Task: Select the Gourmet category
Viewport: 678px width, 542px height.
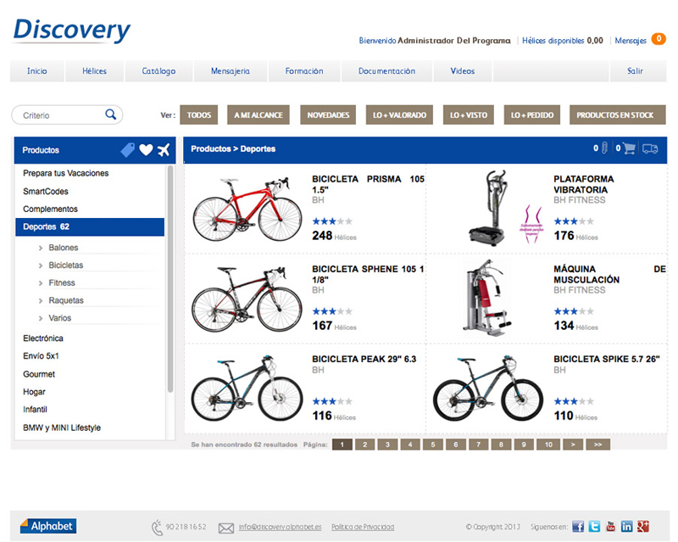Action: pyautogui.click(x=39, y=374)
